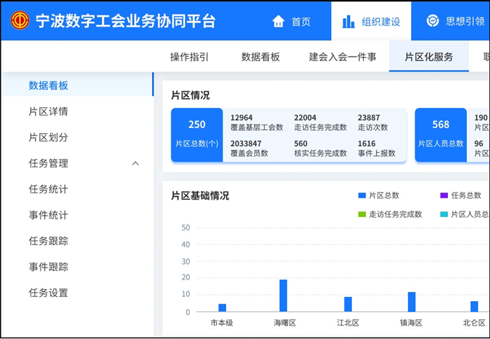
Task: Click the icon beside 思想引领
Action: click(433, 21)
